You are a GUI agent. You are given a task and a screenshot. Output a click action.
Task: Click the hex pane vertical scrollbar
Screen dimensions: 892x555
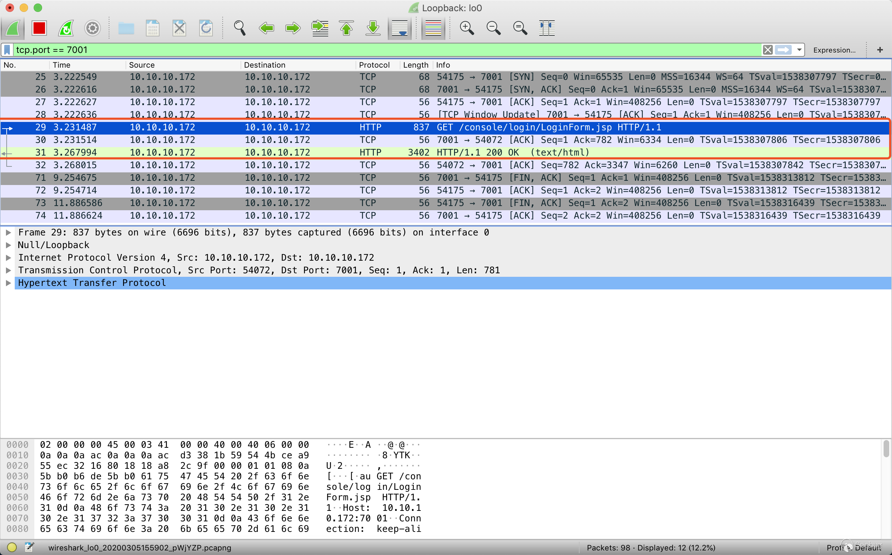886,449
